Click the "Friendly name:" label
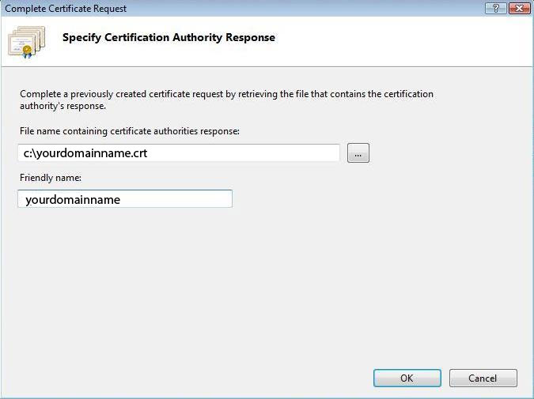Viewport: 534px width, 399px height. tap(45, 178)
